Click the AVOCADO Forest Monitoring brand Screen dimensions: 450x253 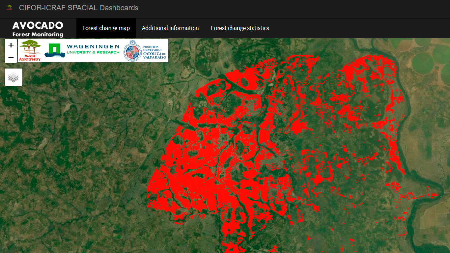tap(38, 29)
